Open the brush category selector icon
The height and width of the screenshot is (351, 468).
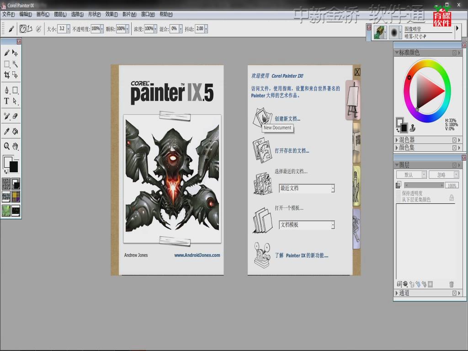pyautogui.click(x=380, y=32)
